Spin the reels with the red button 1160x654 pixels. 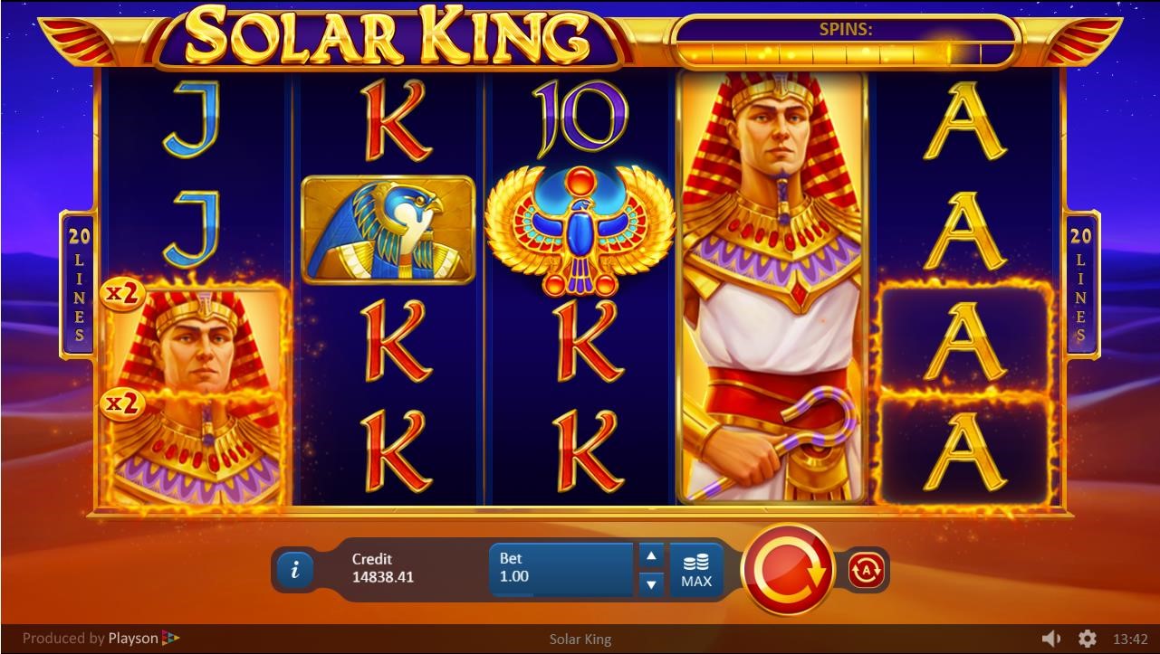click(787, 570)
